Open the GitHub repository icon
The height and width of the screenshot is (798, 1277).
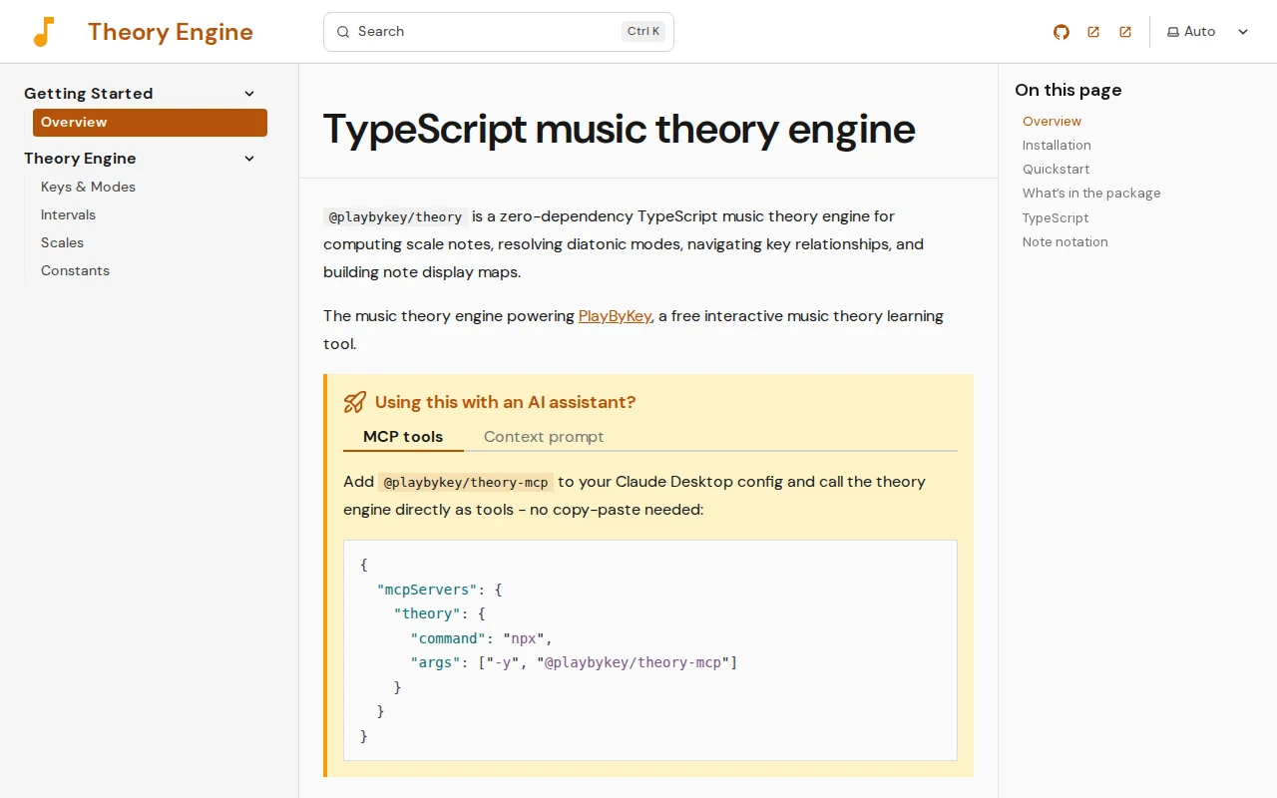[1062, 32]
